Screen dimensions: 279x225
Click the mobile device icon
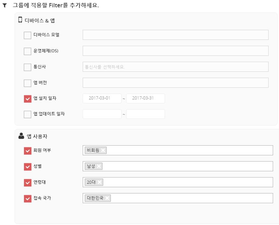point(20,20)
